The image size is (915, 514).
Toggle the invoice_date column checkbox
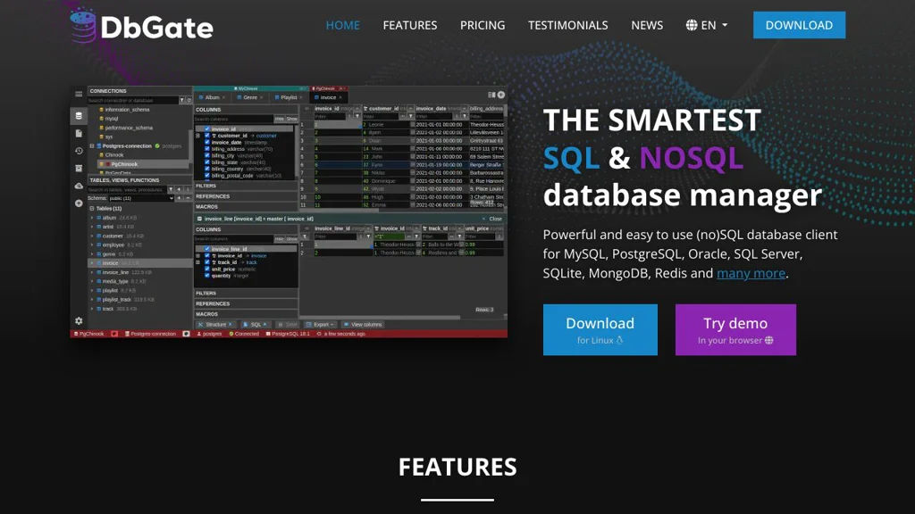(207, 142)
